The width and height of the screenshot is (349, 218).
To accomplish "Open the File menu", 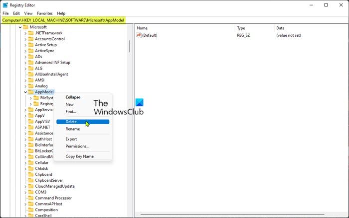I will [x=5, y=13].
